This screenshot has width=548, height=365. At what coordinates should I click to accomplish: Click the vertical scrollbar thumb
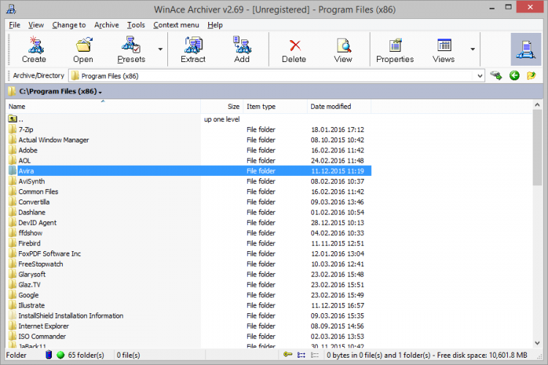coord(537,147)
